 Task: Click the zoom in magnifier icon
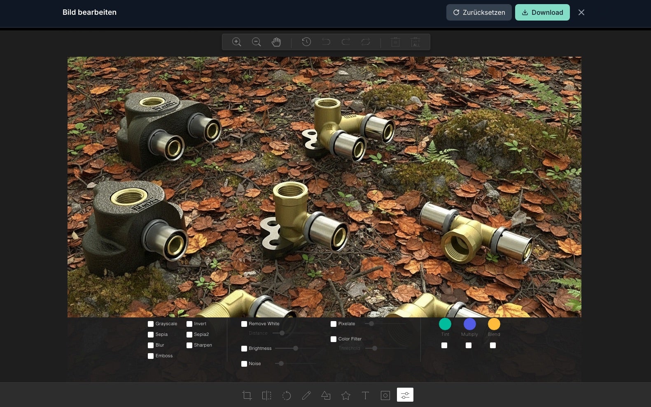tap(237, 42)
